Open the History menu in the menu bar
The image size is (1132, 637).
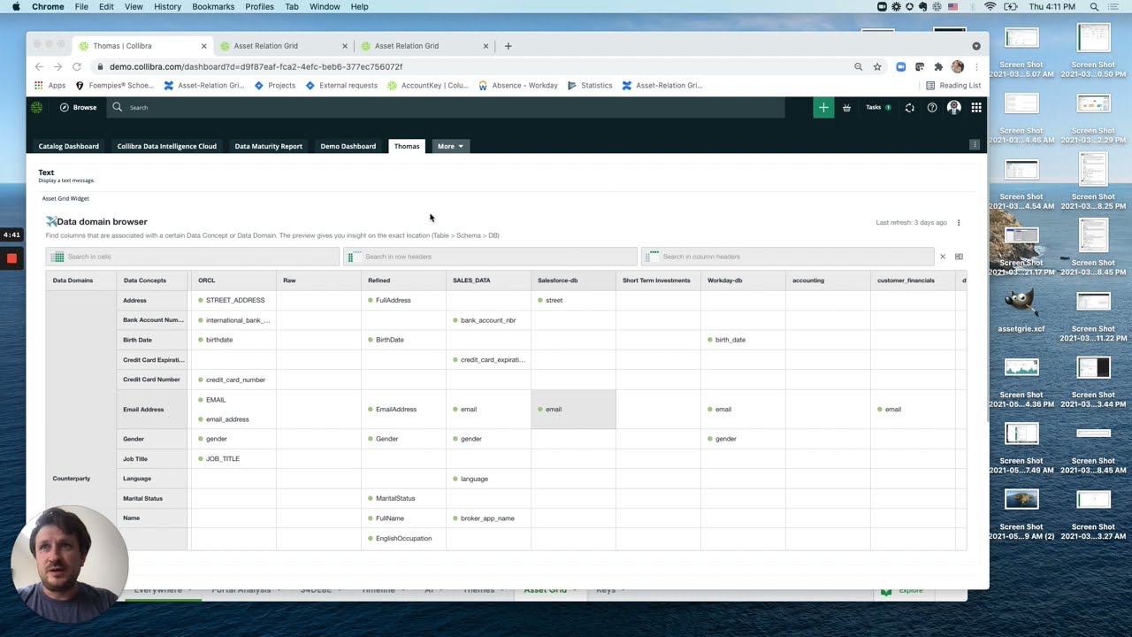[x=167, y=6]
